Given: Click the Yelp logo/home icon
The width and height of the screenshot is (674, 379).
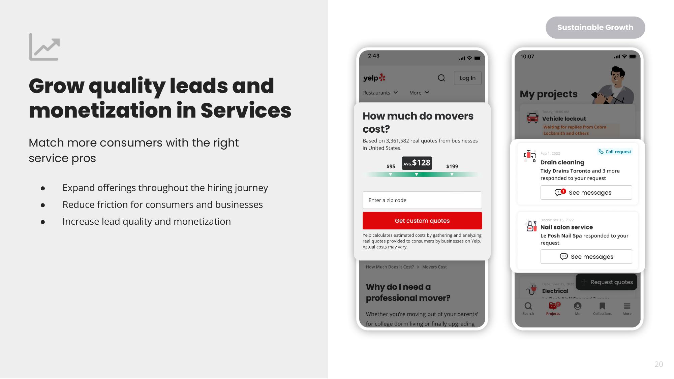Looking at the screenshot, I should [374, 78].
